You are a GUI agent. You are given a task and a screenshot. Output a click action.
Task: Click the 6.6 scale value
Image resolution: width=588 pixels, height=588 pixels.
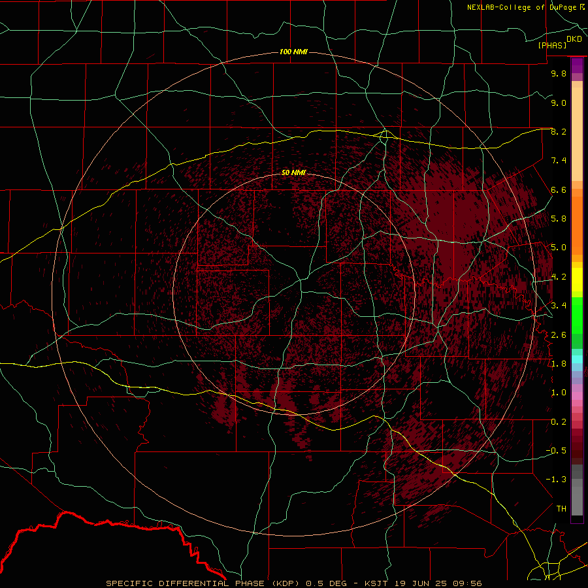[559, 189]
